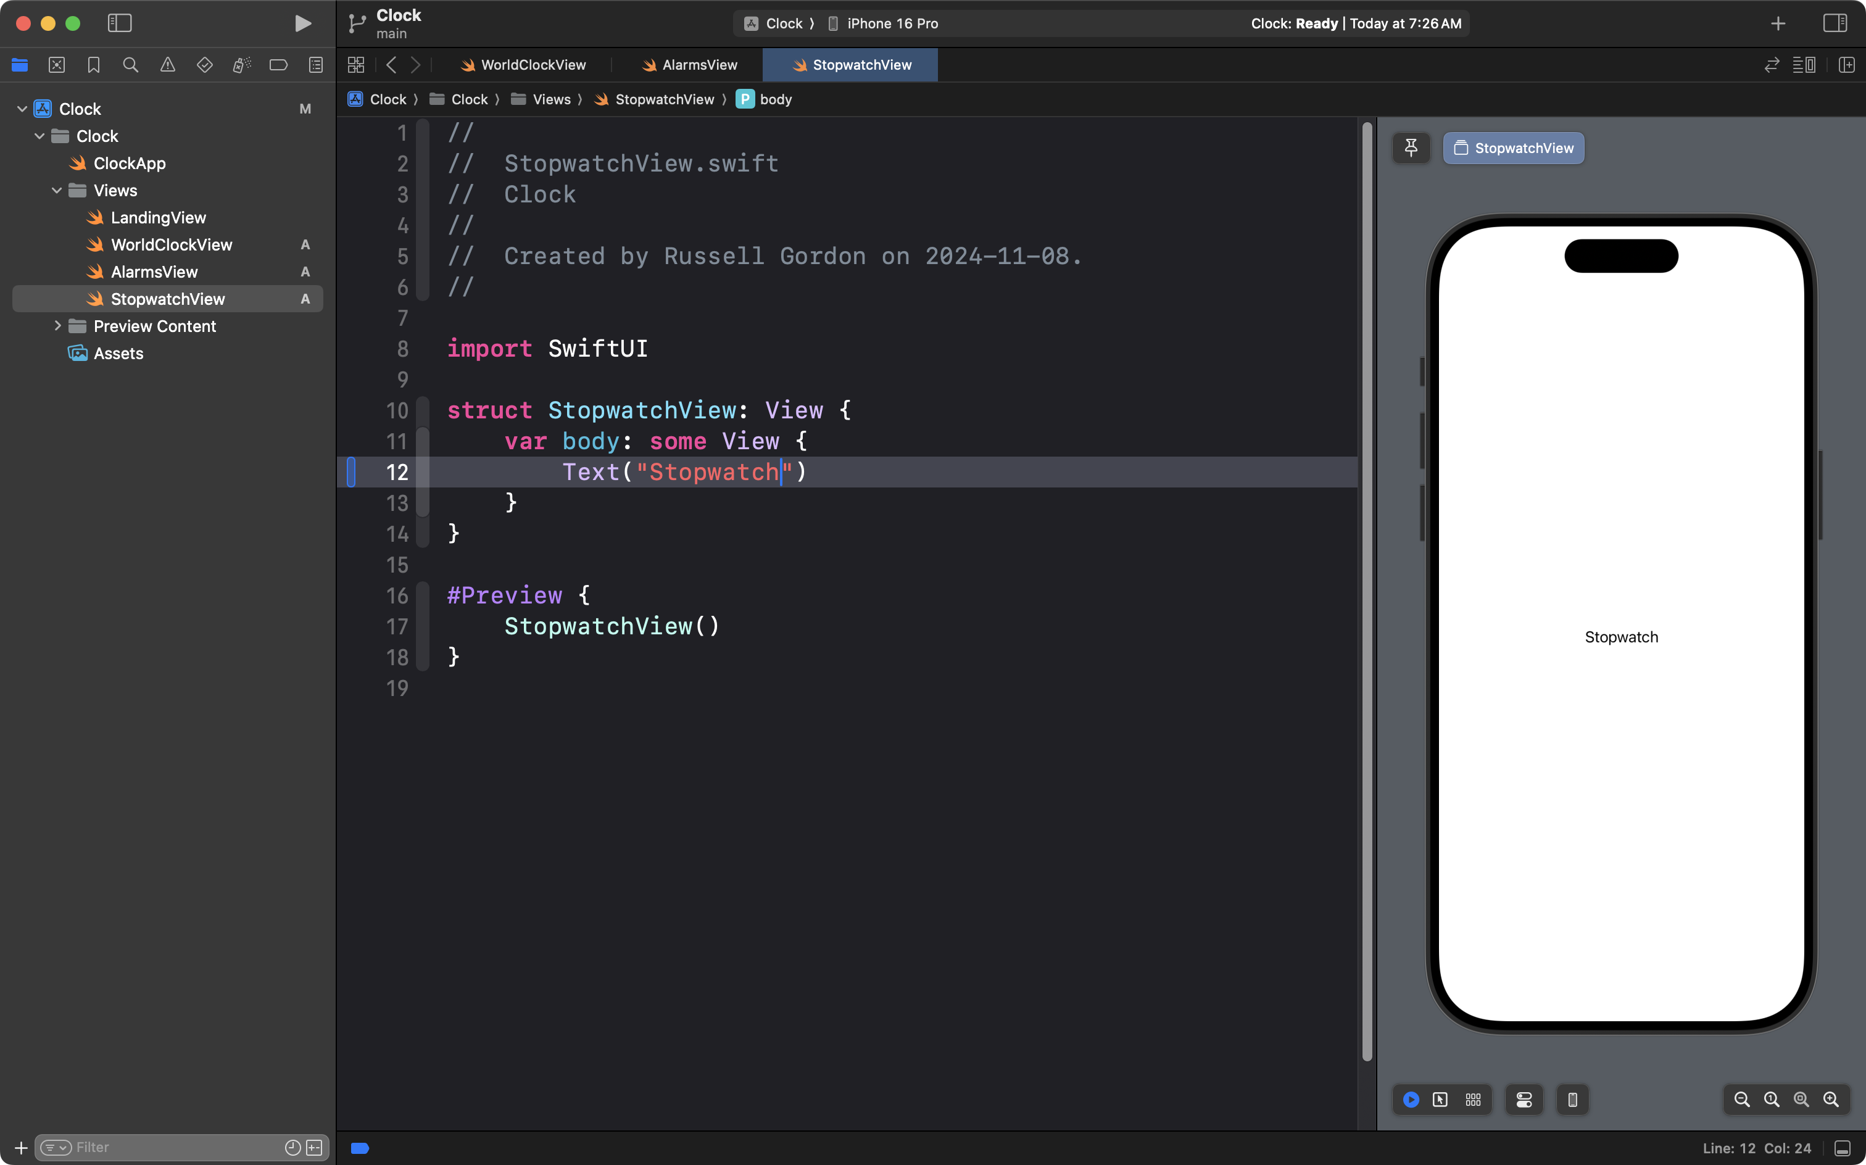This screenshot has height=1165, width=1866.
Task: Switch to the WorldClockView tab
Action: pyautogui.click(x=533, y=65)
